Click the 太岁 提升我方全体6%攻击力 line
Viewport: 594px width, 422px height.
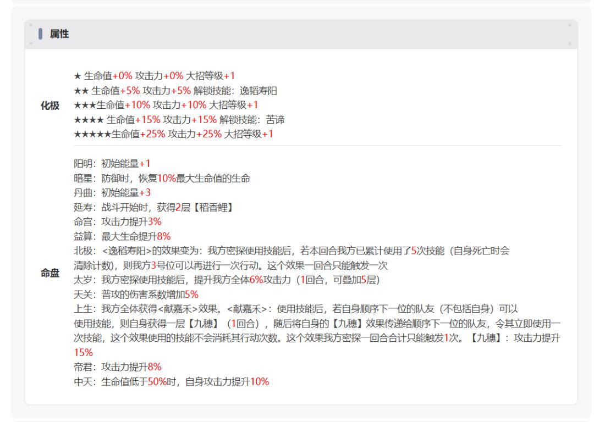point(227,280)
